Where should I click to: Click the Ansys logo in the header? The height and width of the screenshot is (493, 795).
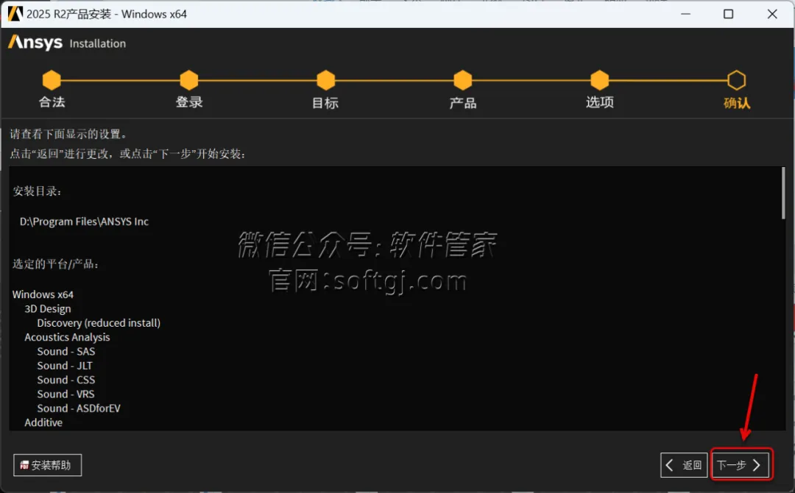point(35,43)
